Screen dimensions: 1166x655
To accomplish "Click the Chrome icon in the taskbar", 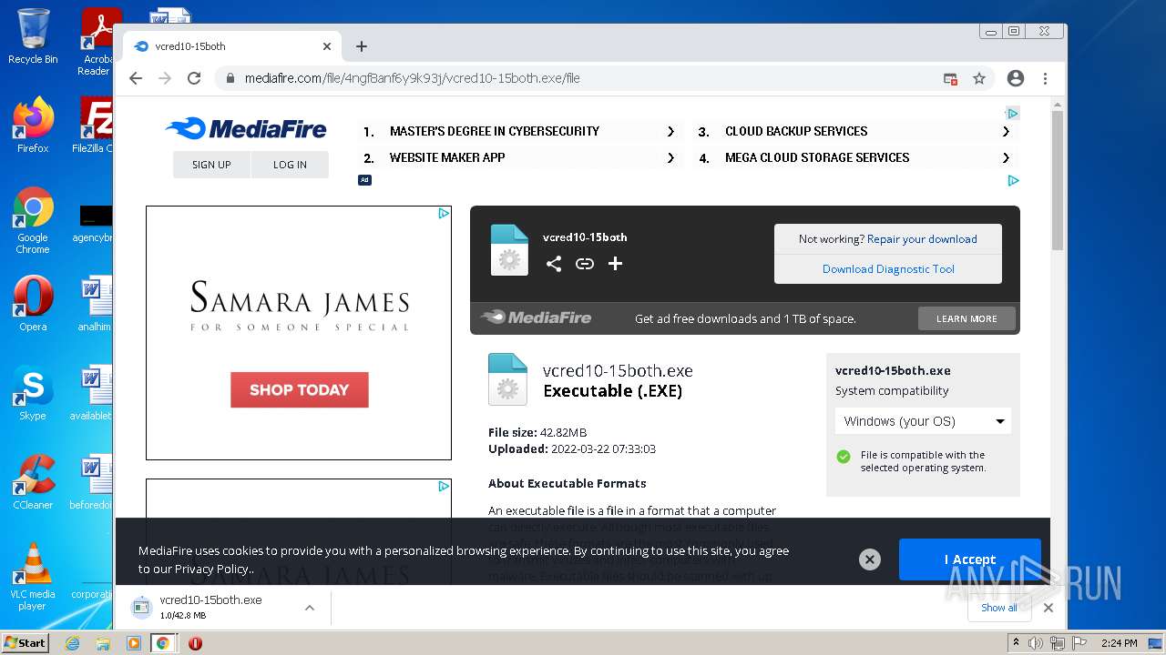I will 163,643.
